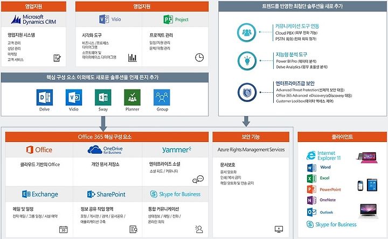This screenshot has height=239, width=388.
Task: Open the Vidio app icon
Action: [x=74, y=97]
